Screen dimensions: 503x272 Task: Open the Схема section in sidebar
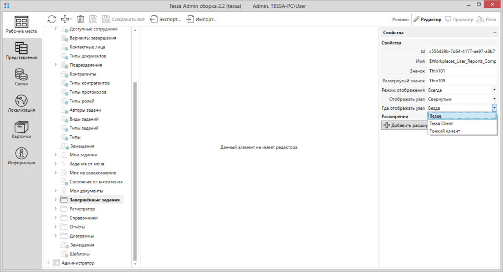[x=21, y=77]
